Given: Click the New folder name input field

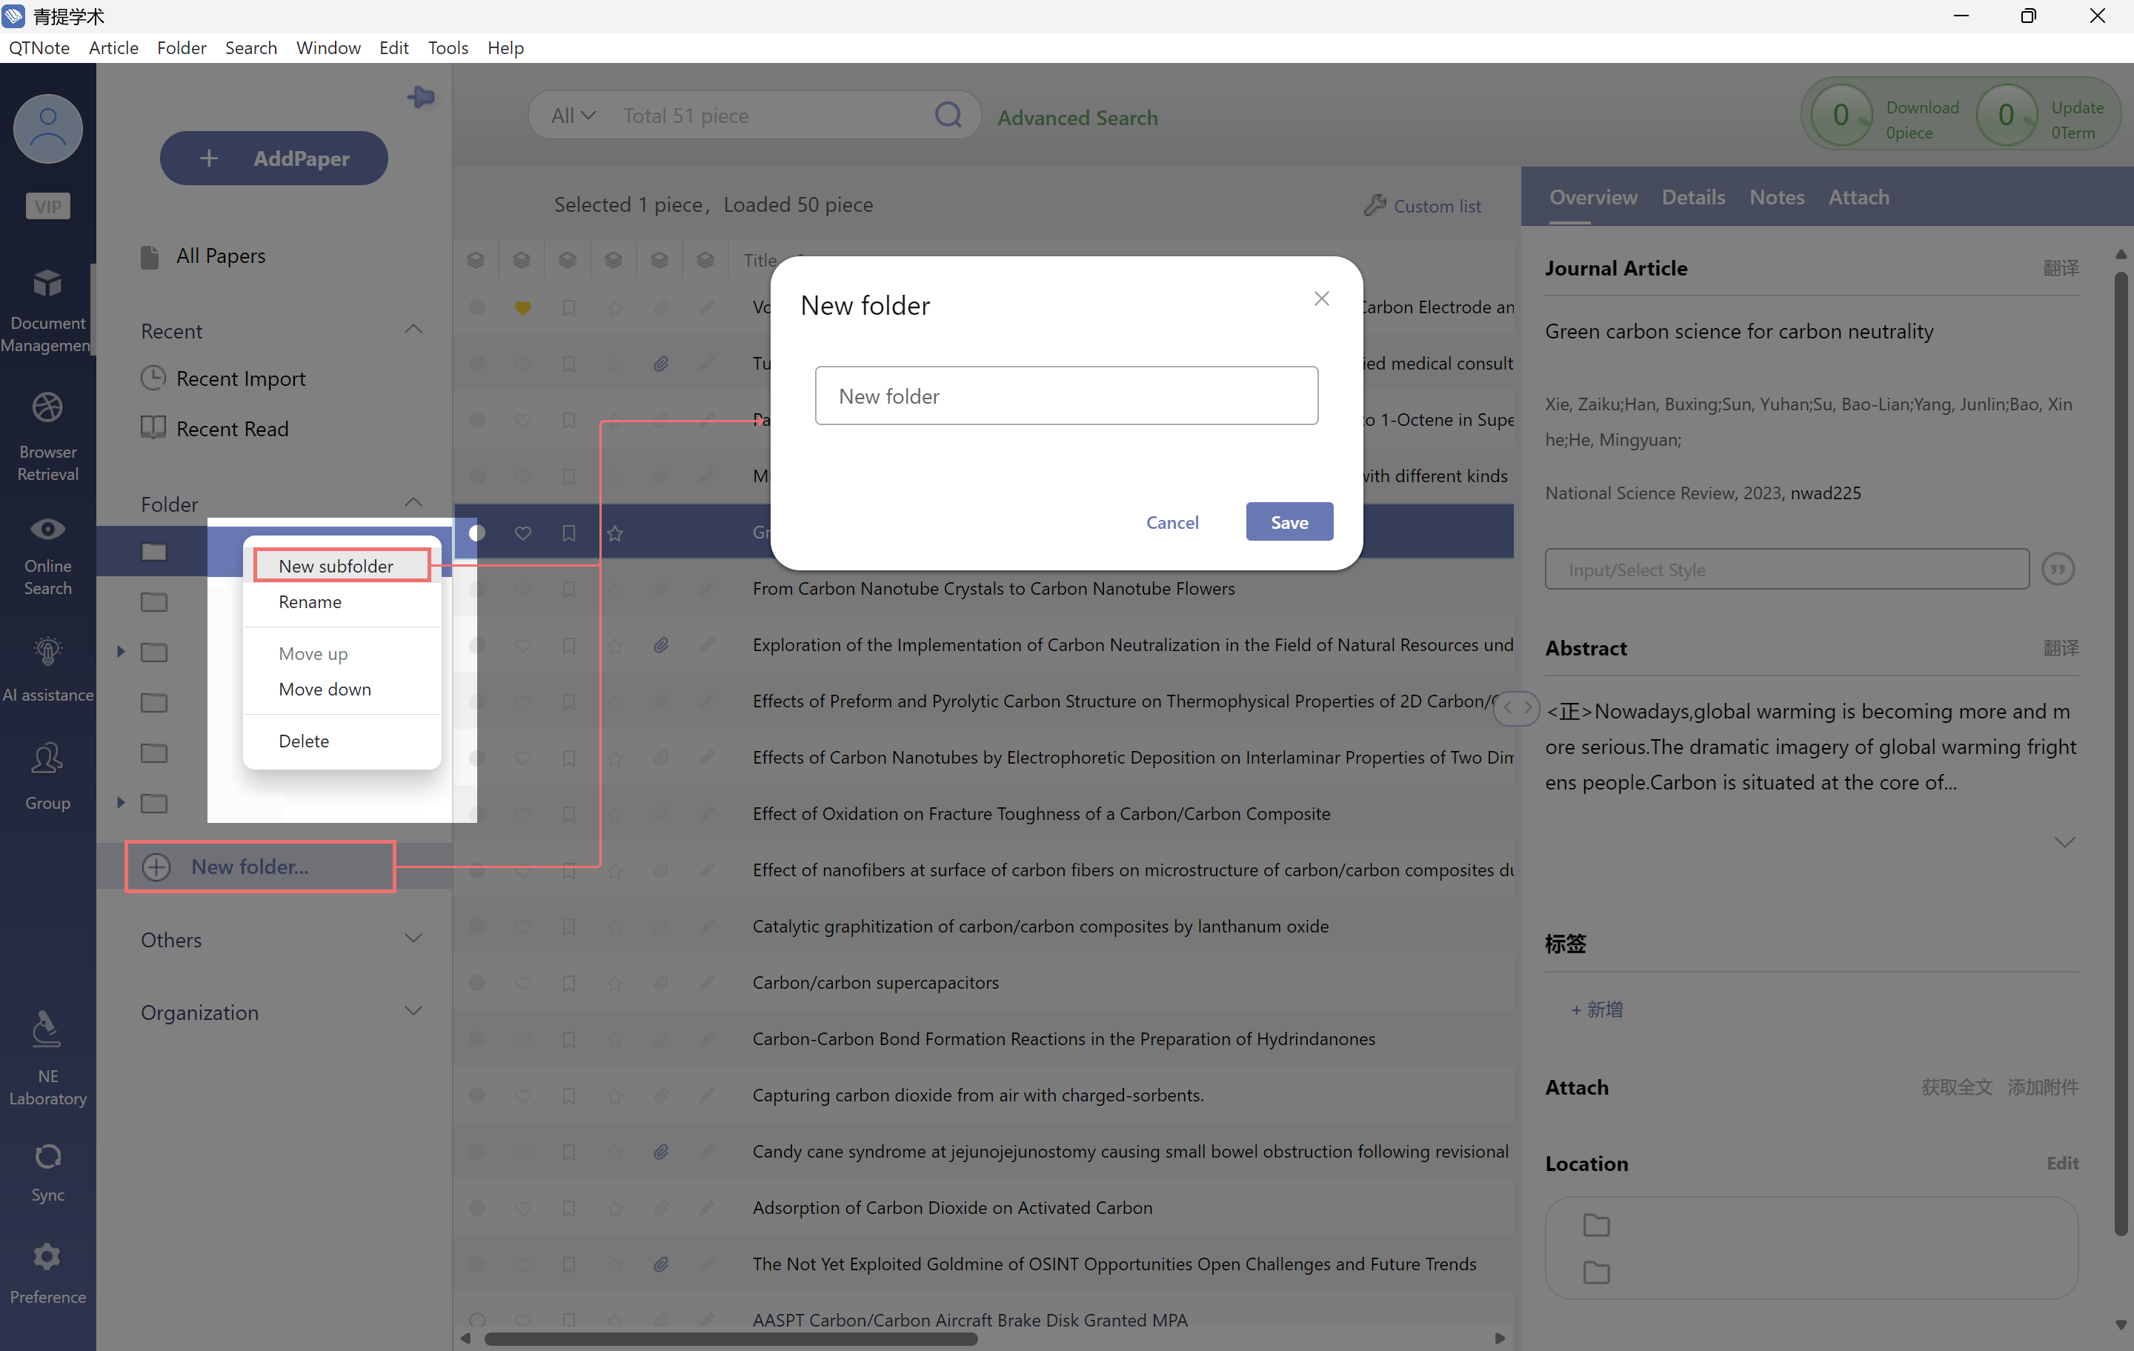Looking at the screenshot, I should click(x=1066, y=395).
